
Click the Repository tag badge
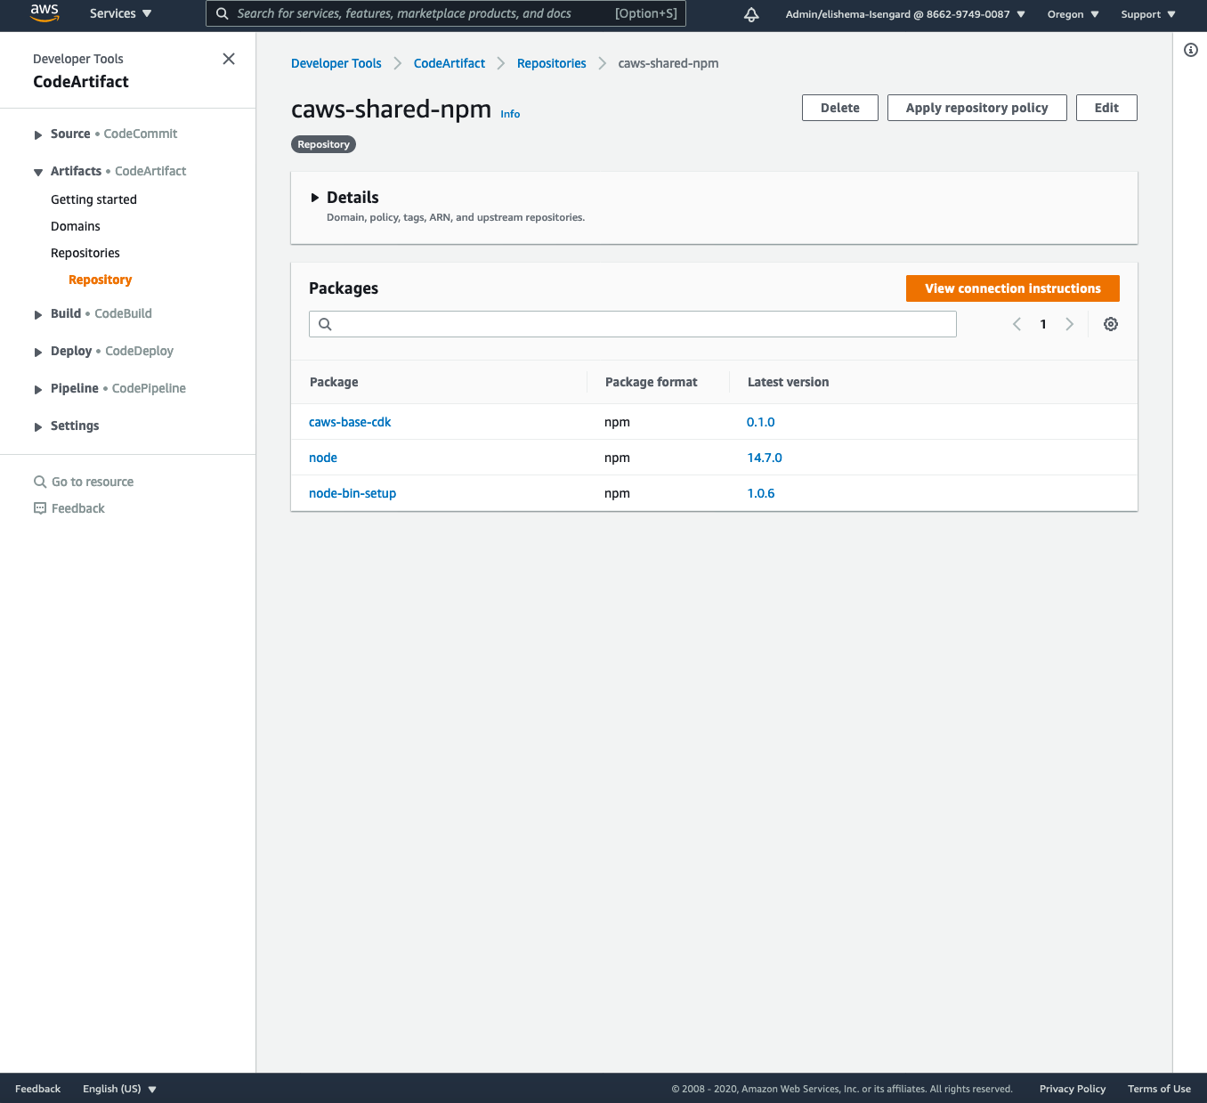coord(324,144)
